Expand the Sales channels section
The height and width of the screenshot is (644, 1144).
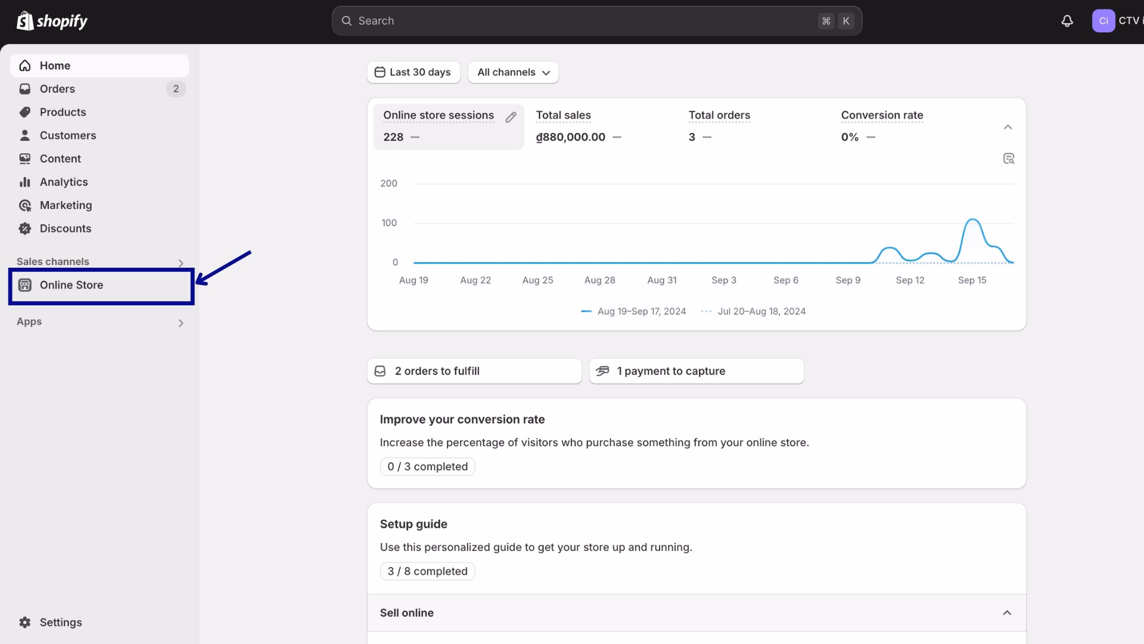pos(181,263)
